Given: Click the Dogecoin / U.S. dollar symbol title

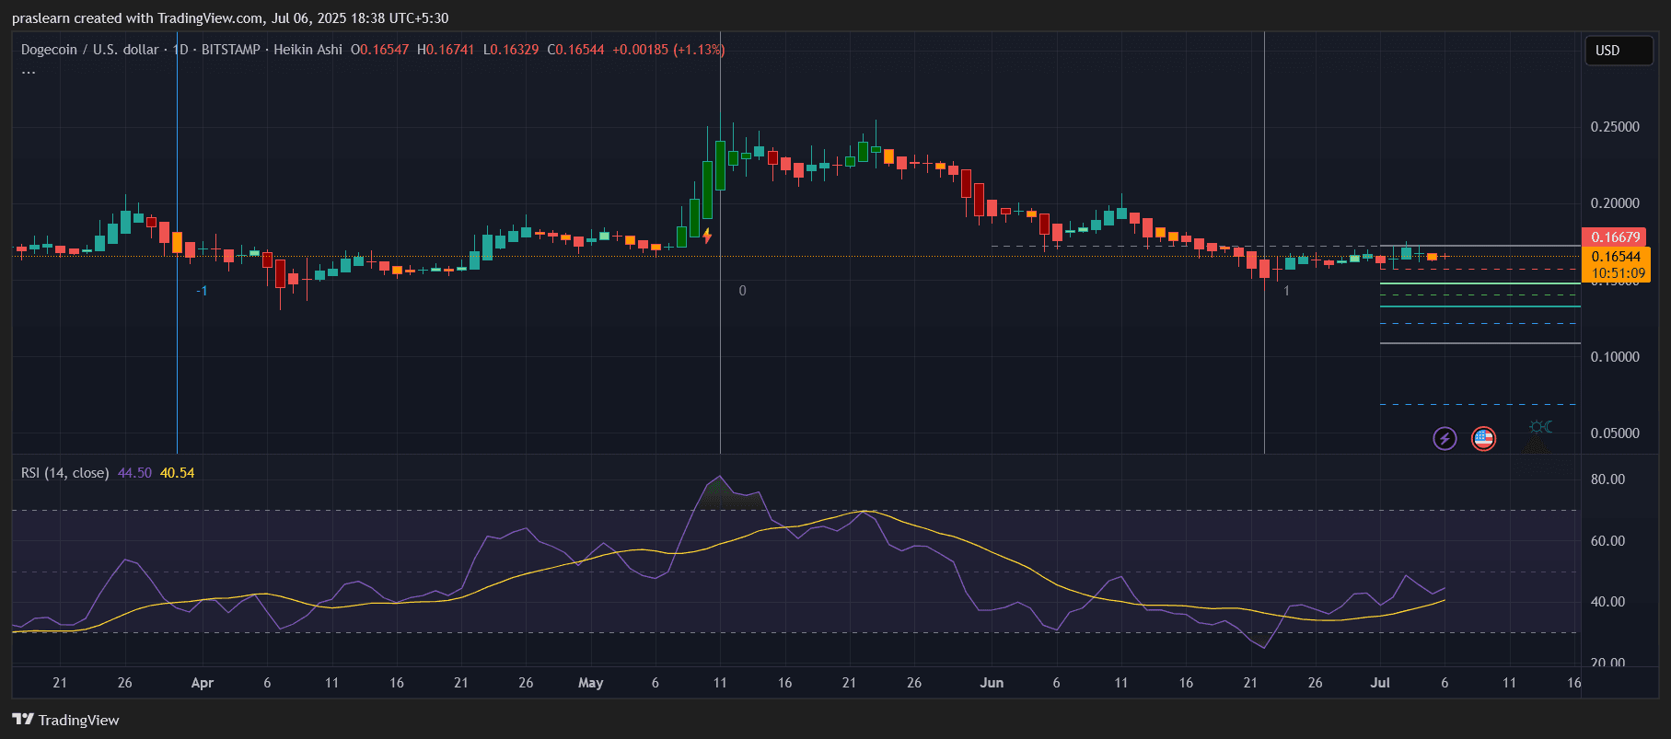Looking at the screenshot, I should click(x=89, y=50).
